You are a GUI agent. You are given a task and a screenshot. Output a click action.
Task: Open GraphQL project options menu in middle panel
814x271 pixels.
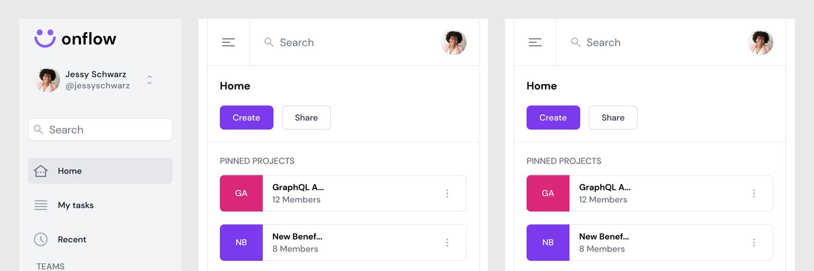click(x=447, y=193)
